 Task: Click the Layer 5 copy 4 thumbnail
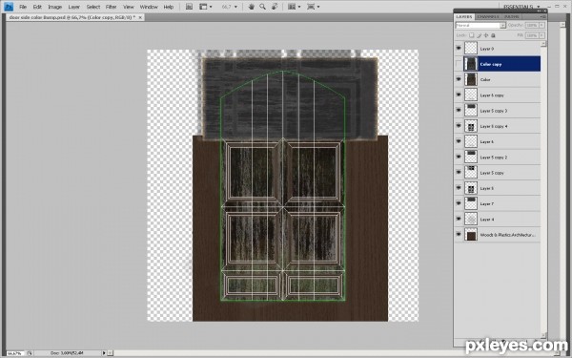(x=471, y=126)
